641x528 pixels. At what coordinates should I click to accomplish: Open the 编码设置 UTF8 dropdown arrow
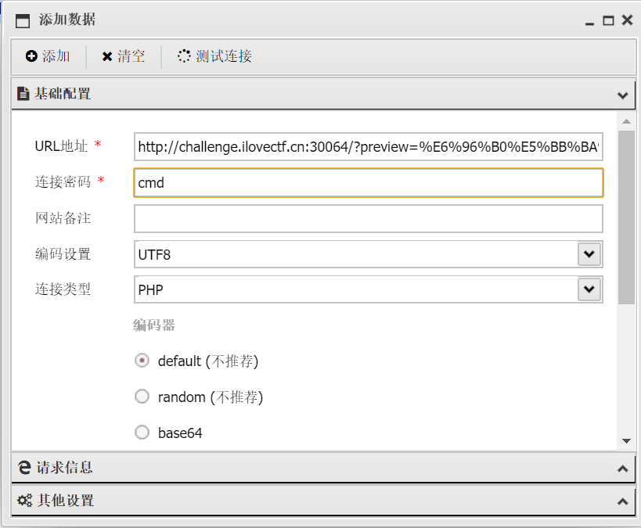click(x=589, y=254)
